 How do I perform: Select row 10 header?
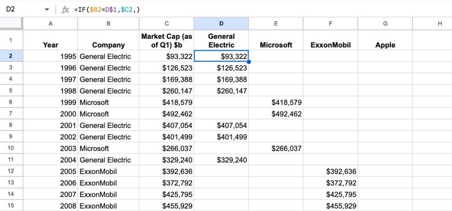click(x=11, y=148)
